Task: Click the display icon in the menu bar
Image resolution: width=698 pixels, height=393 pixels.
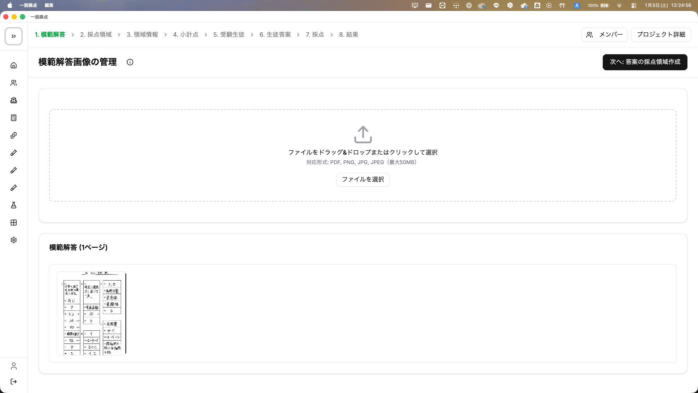Action: pyautogui.click(x=415, y=5)
